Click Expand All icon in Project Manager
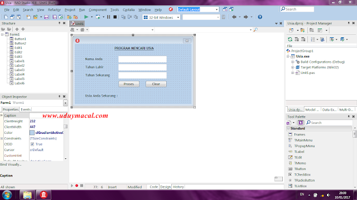The height and width of the screenshot is (200, 357). point(297,39)
